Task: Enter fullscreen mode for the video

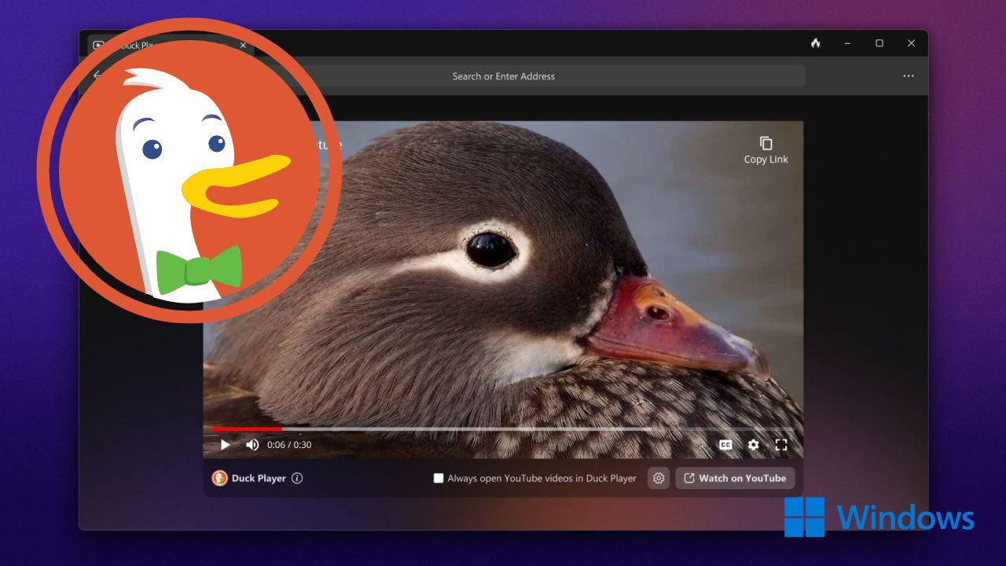Action: [x=780, y=445]
